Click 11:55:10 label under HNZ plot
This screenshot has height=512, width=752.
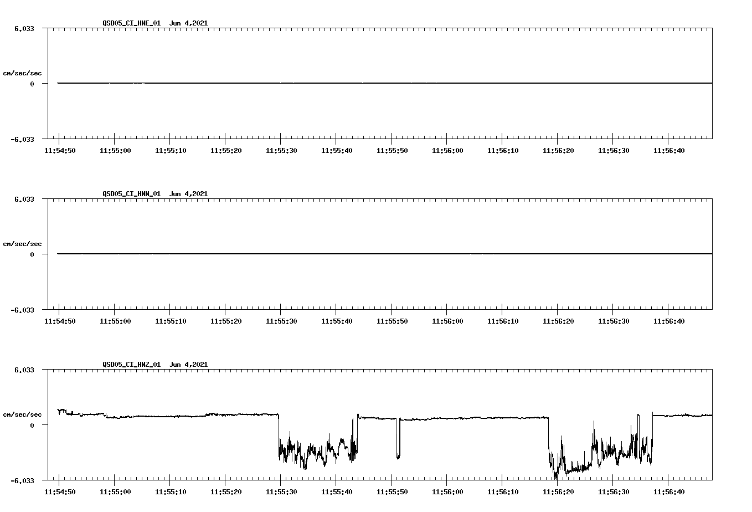coord(171,492)
